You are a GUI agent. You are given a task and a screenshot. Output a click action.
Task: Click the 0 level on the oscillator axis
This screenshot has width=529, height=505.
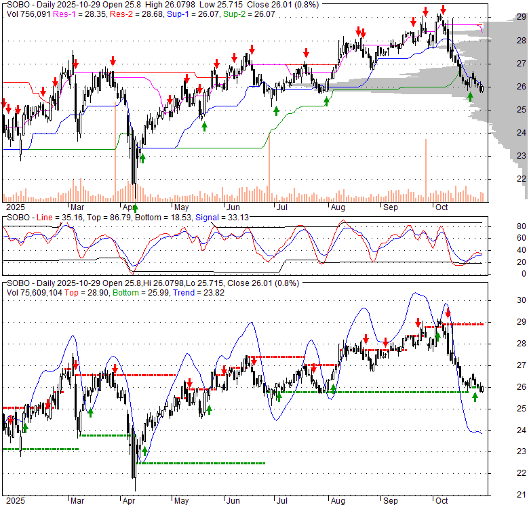524,274
